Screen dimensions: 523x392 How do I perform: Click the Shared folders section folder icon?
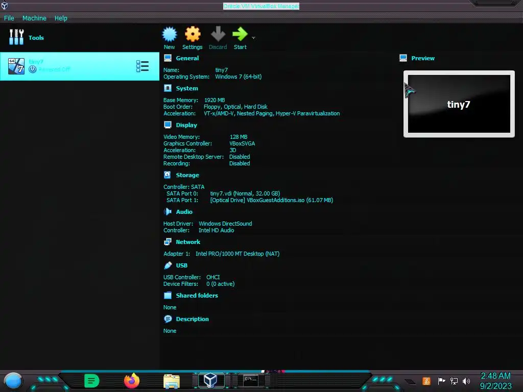(x=168, y=296)
